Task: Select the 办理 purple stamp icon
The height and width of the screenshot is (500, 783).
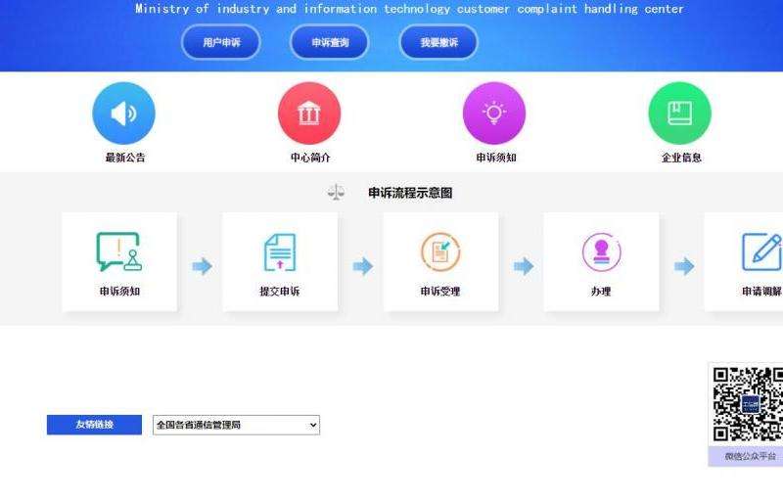Action: pyautogui.click(x=601, y=252)
